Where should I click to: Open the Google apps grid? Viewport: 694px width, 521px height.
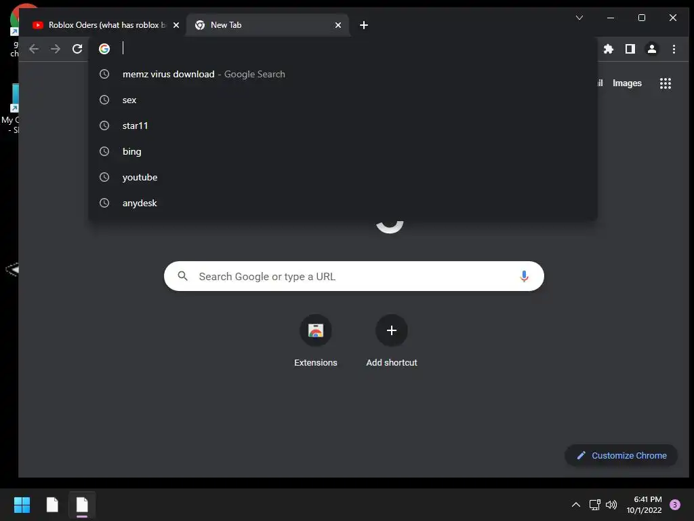pos(666,83)
